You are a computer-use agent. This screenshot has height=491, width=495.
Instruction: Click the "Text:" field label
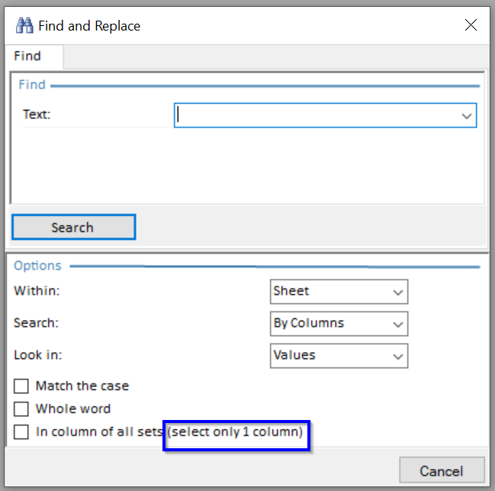36,115
